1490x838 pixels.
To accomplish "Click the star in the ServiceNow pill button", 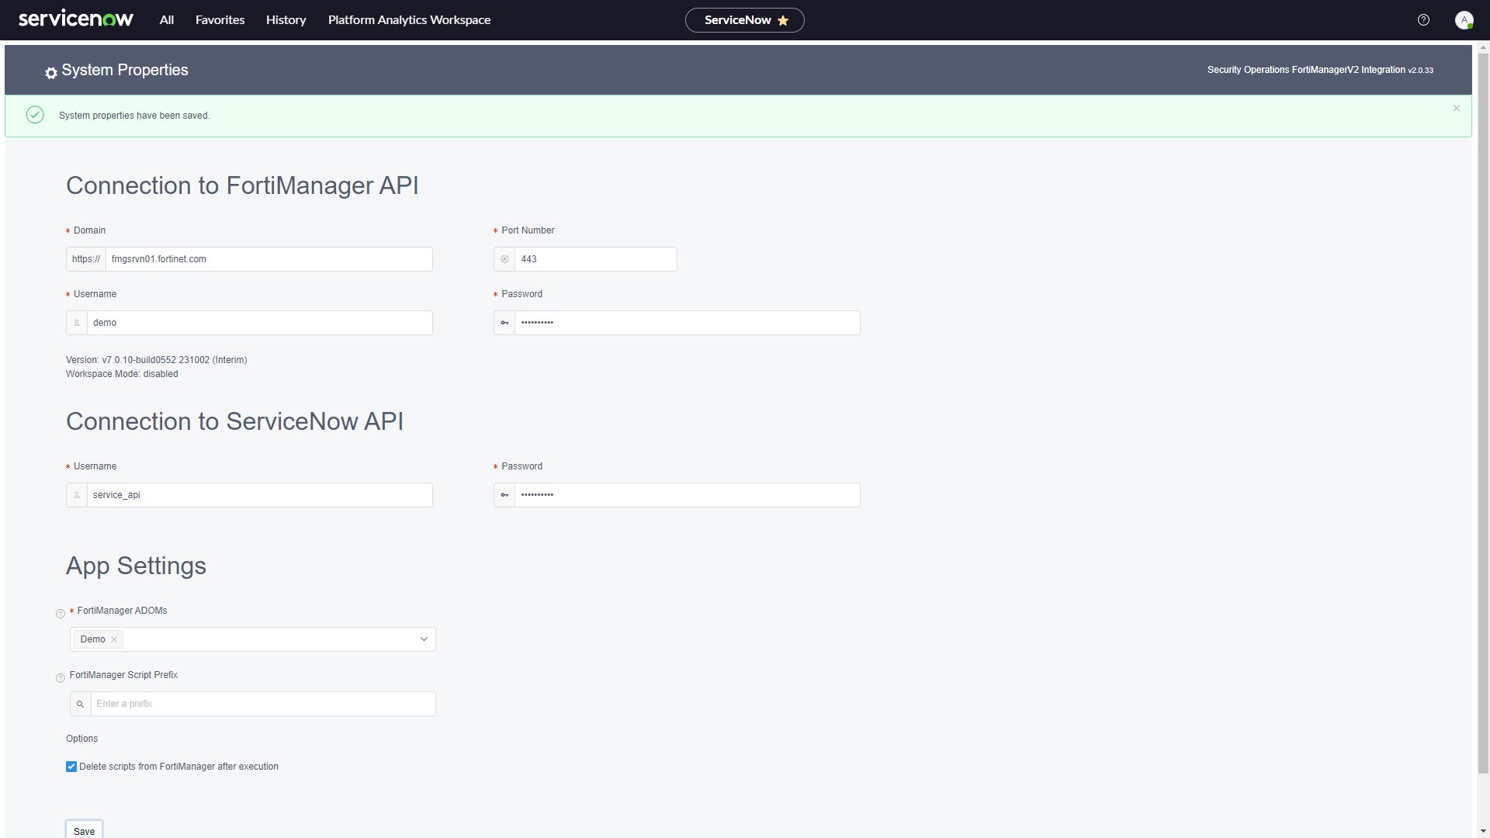I will tap(785, 20).
